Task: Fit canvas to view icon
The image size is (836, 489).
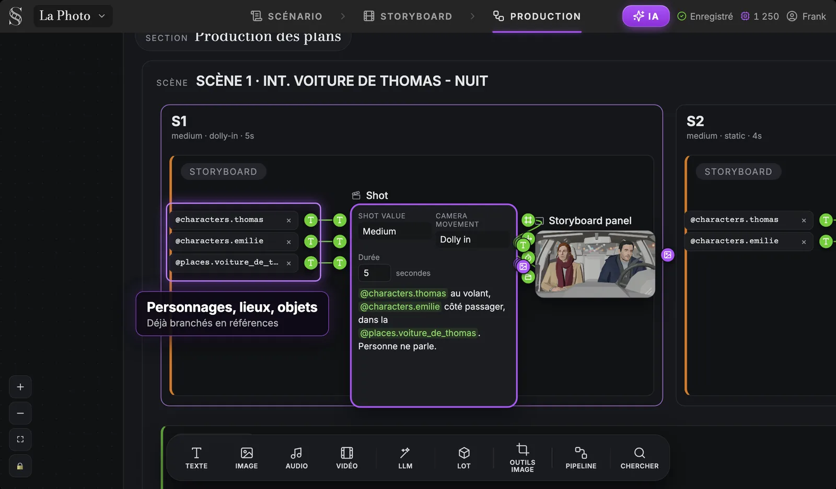Action: [x=20, y=439]
